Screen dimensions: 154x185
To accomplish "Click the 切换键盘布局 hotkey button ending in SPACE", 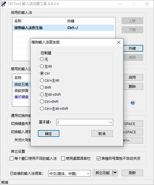I will (x=133, y=124).
